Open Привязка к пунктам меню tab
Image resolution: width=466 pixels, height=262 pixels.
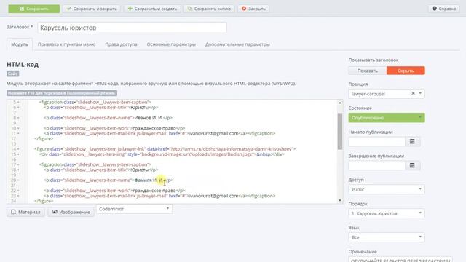point(66,44)
